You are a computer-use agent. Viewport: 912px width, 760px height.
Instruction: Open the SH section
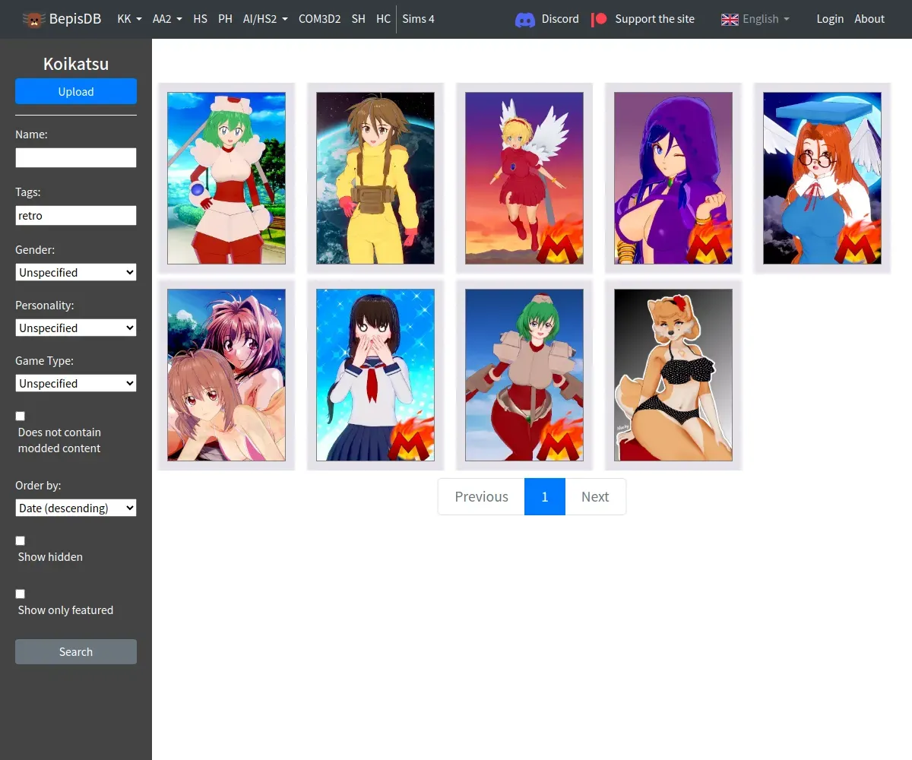[x=358, y=19]
